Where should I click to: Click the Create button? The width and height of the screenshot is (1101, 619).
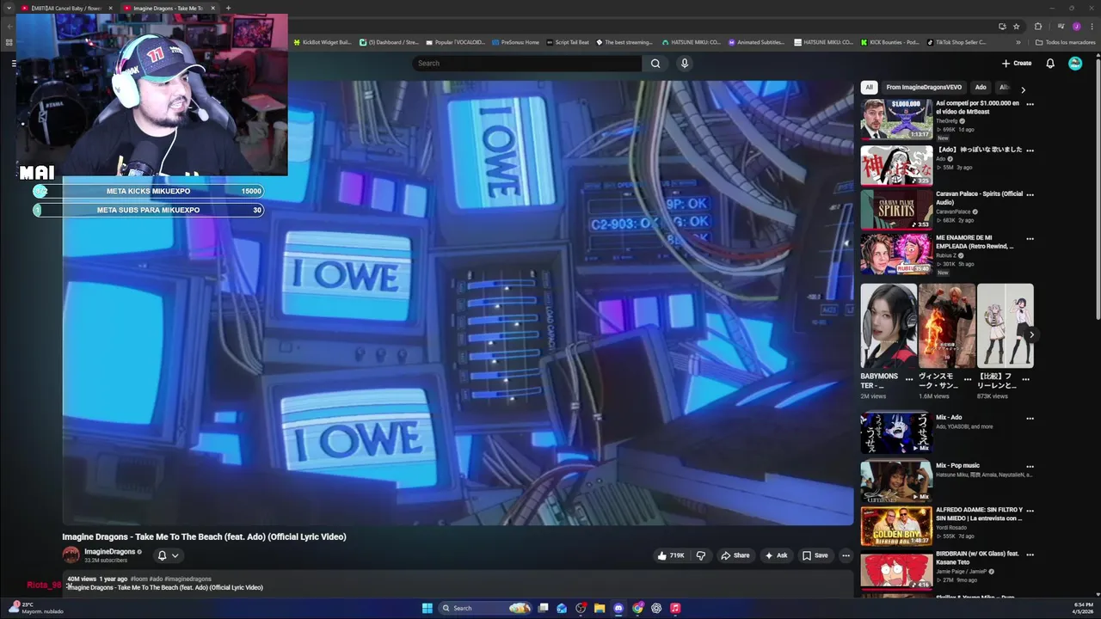pos(1017,63)
